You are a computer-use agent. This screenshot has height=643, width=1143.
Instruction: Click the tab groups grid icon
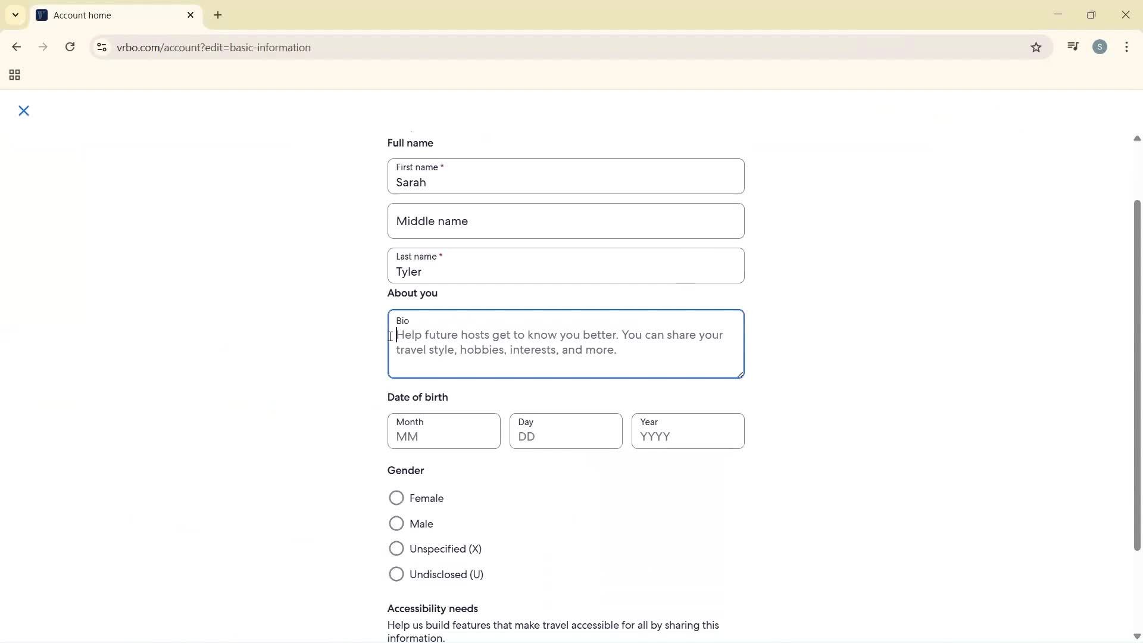[14, 74]
